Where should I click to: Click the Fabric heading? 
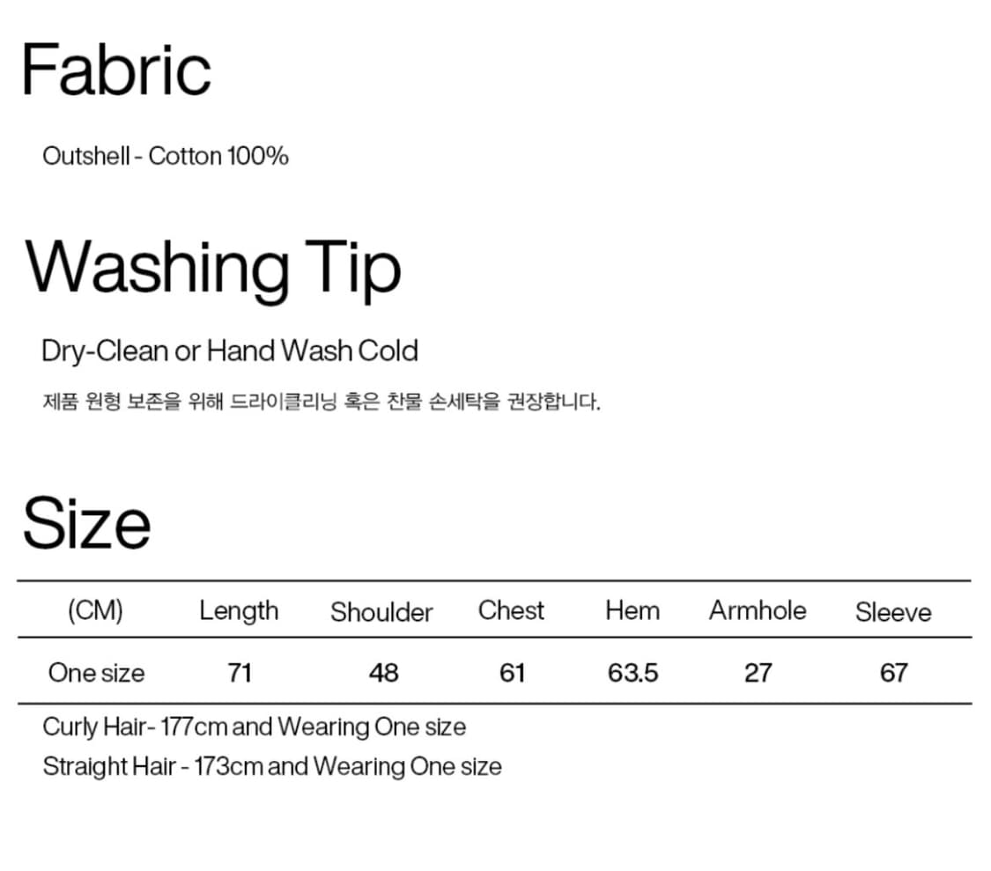[x=116, y=70]
